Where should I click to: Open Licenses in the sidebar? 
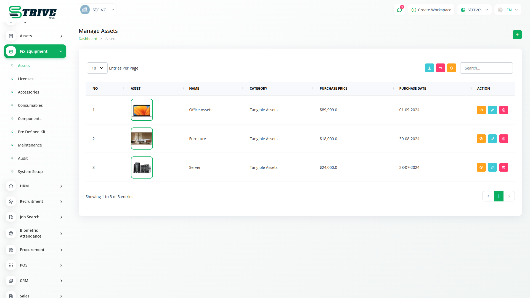coord(26,79)
